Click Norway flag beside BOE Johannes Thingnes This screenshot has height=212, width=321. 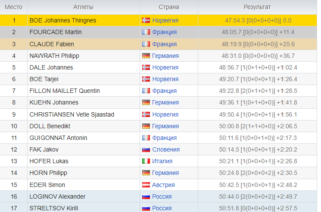coord(146,20)
